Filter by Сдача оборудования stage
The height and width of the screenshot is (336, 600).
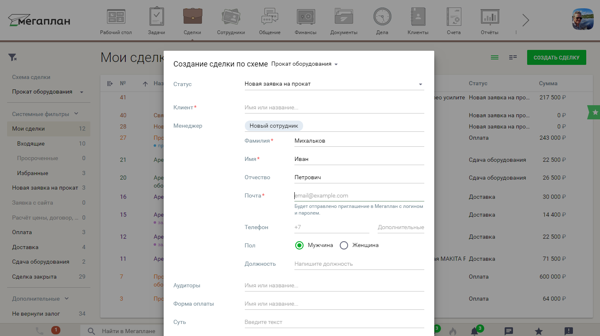[49, 262]
